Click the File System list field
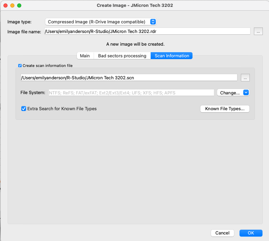This screenshot has width=269, height=241. point(131,93)
